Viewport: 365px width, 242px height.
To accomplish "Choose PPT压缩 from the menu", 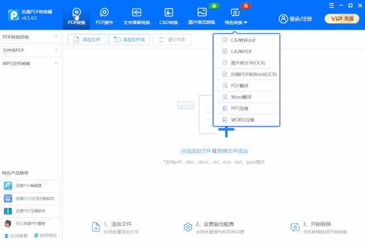I will 247,108.
